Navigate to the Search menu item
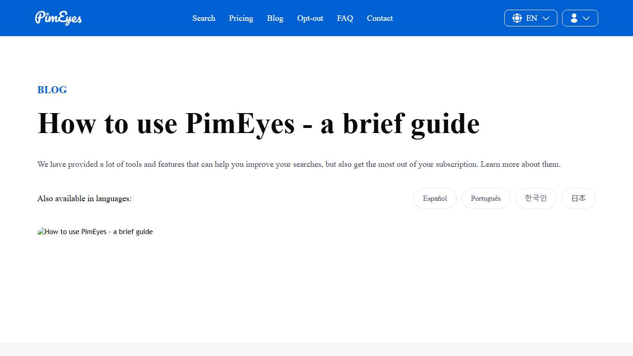The image size is (633, 356). point(204,18)
